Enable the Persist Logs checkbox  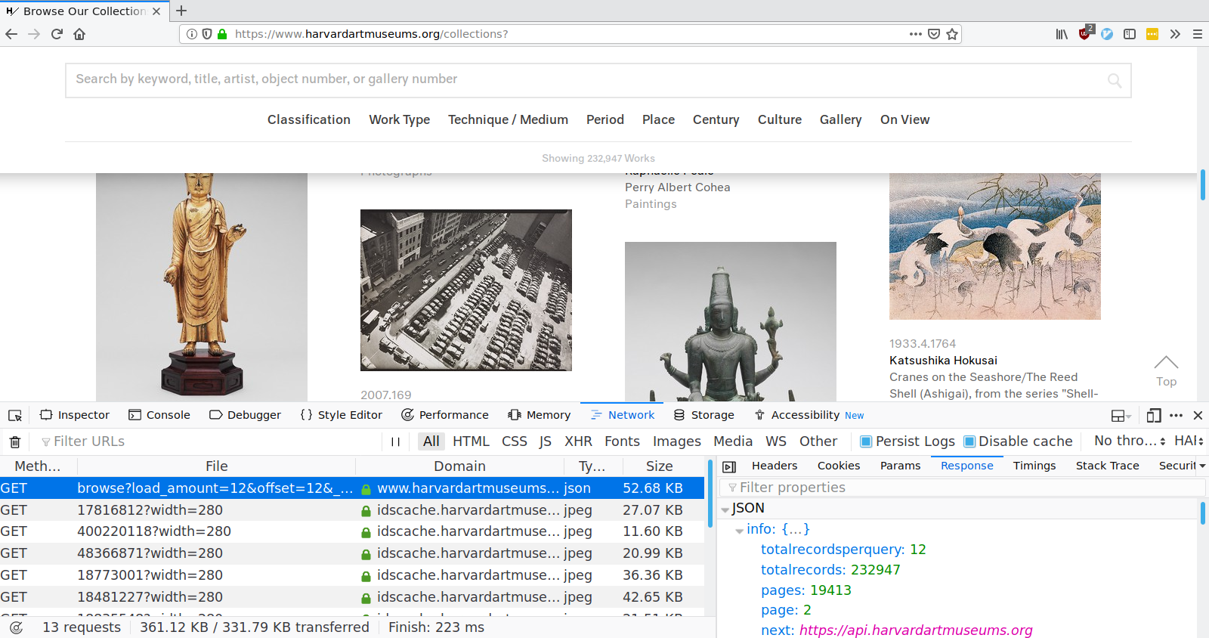tap(866, 441)
